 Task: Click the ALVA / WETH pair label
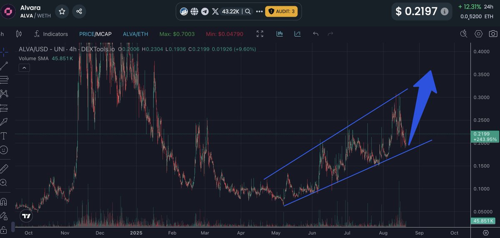tap(35, 16)
